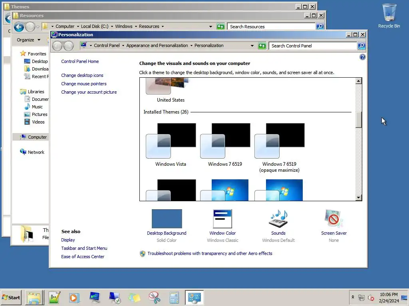
Task: Open the Sounds settings icon
Action: tap(278, 219)
